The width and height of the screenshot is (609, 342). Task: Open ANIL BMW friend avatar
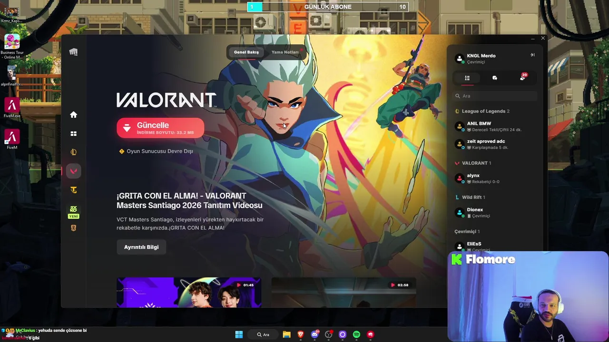460,126
